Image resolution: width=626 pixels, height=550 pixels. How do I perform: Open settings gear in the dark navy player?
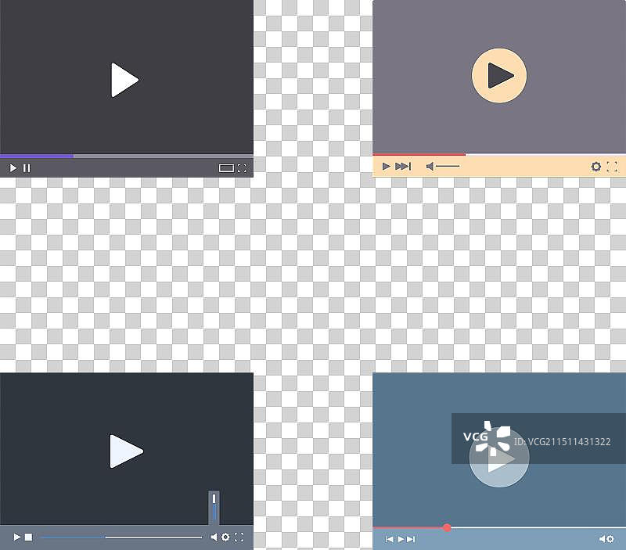tap(225, 537)
